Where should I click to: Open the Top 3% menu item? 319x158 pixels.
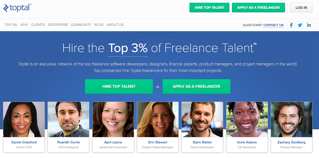click(x=11, y=25)
